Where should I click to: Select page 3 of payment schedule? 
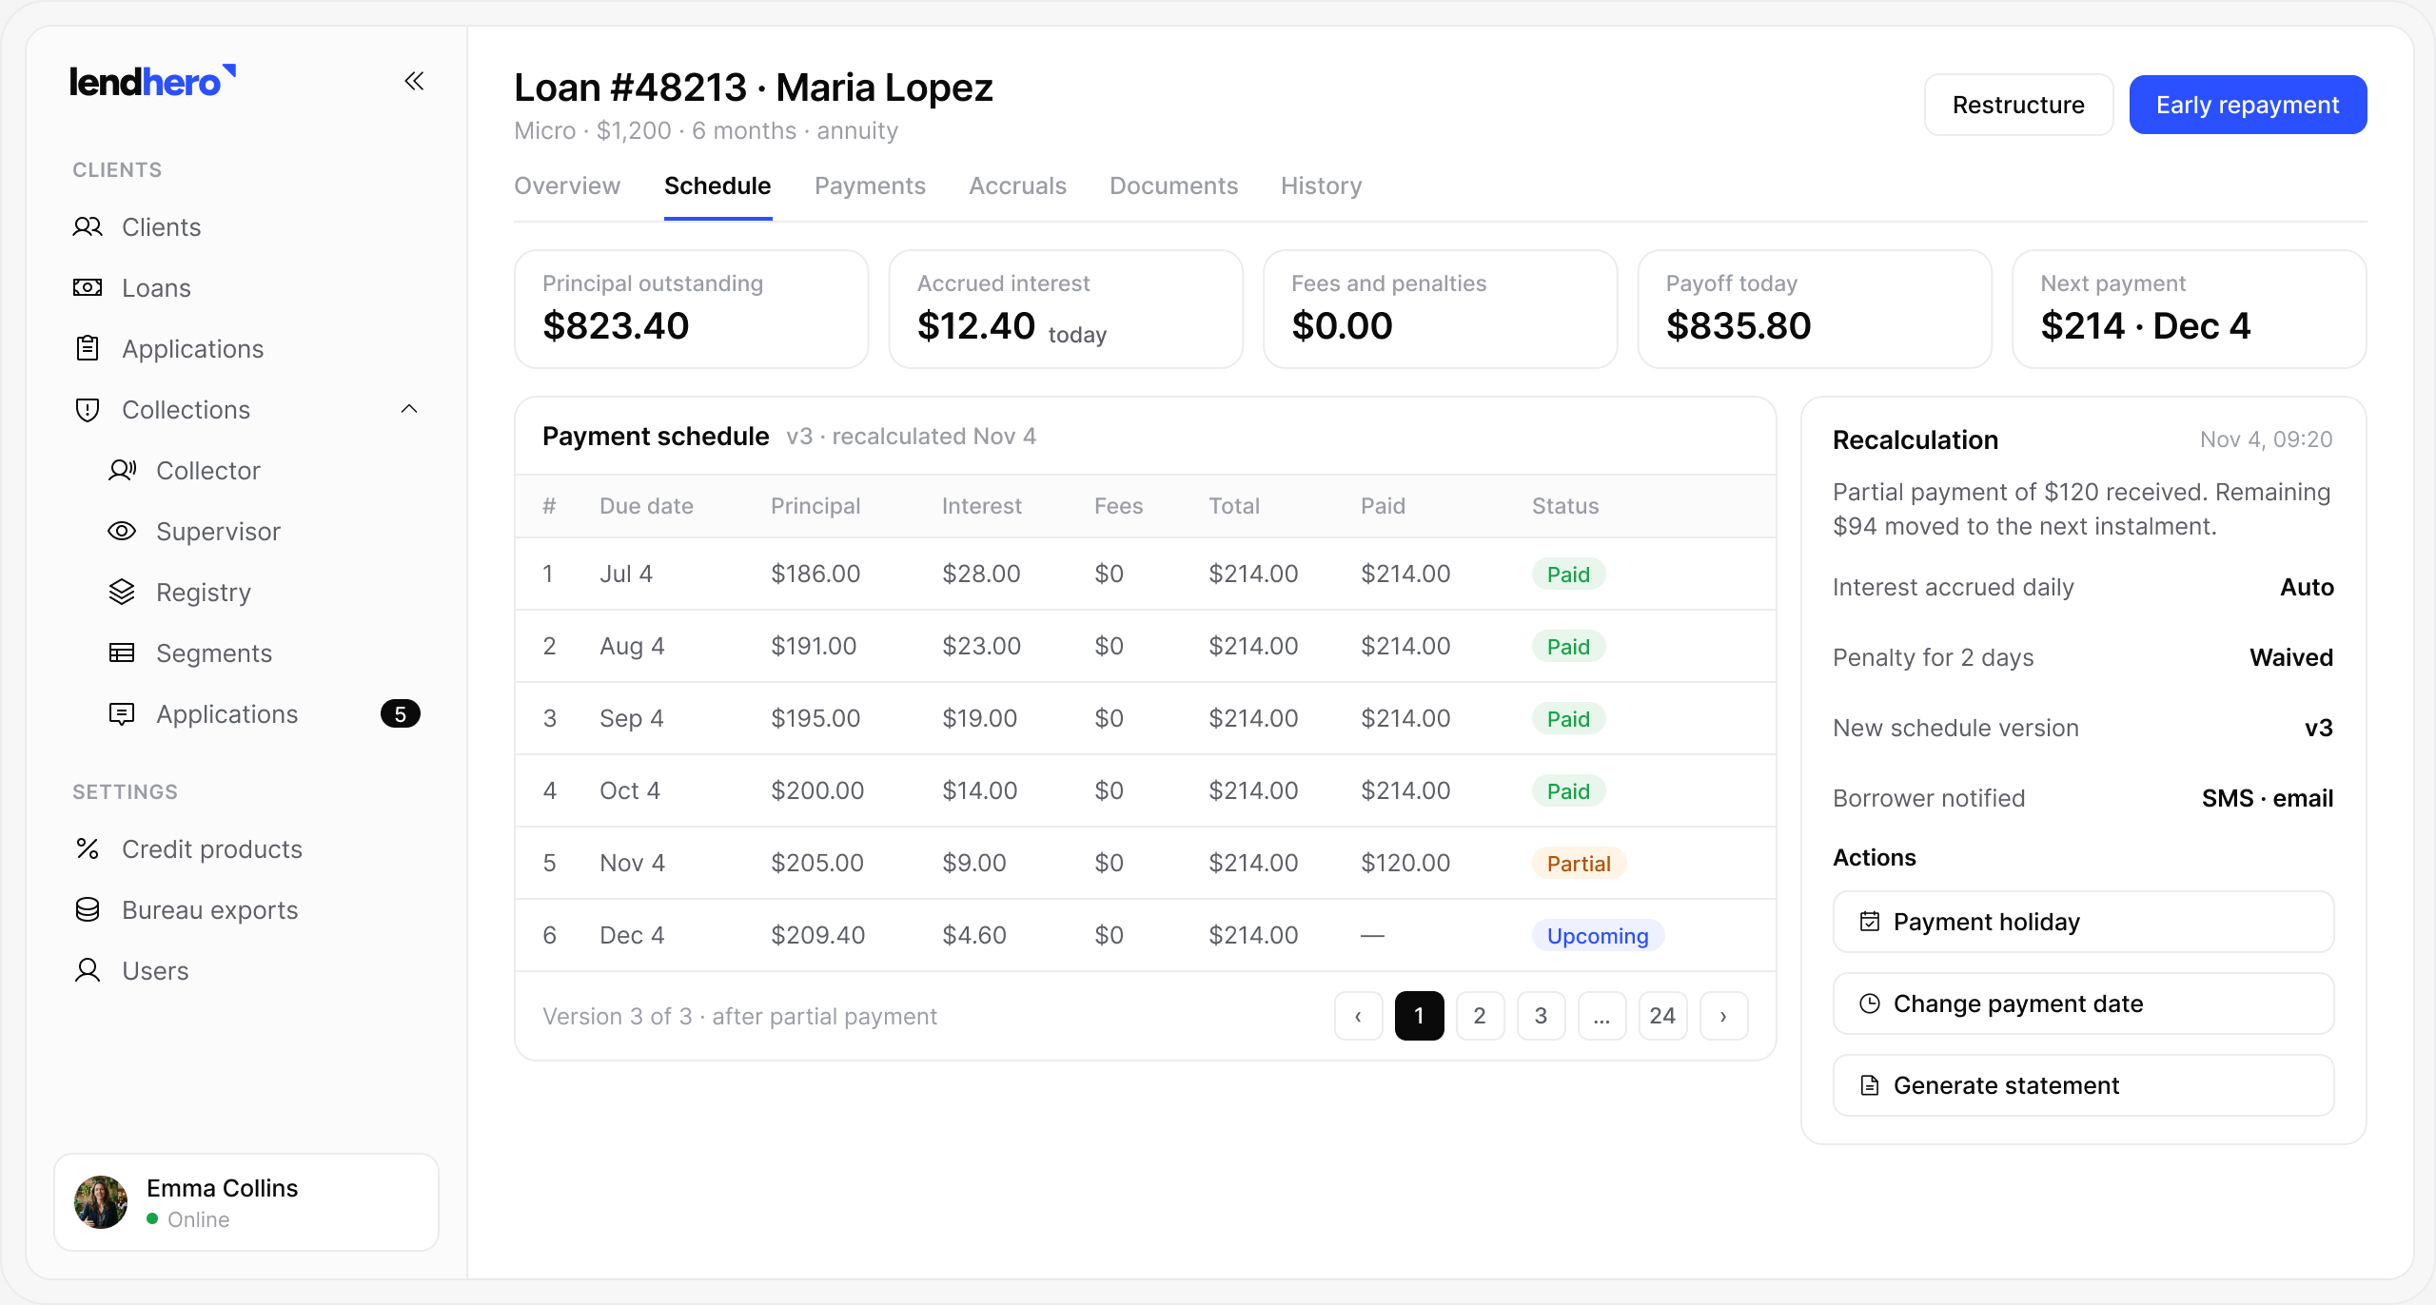click(1541, 1016)
